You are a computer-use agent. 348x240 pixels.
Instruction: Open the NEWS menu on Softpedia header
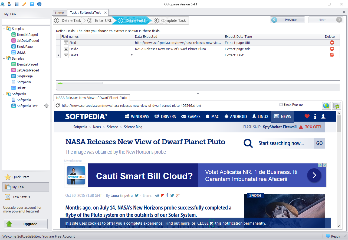[x=283, y=116]
